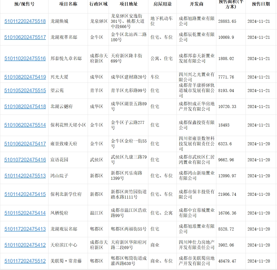Select project name 美联蜀·常青藤
Viewport: 277px width, 270px height.
pos(66,261)
